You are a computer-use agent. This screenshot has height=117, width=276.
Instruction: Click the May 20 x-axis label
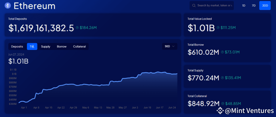(110, 108)
